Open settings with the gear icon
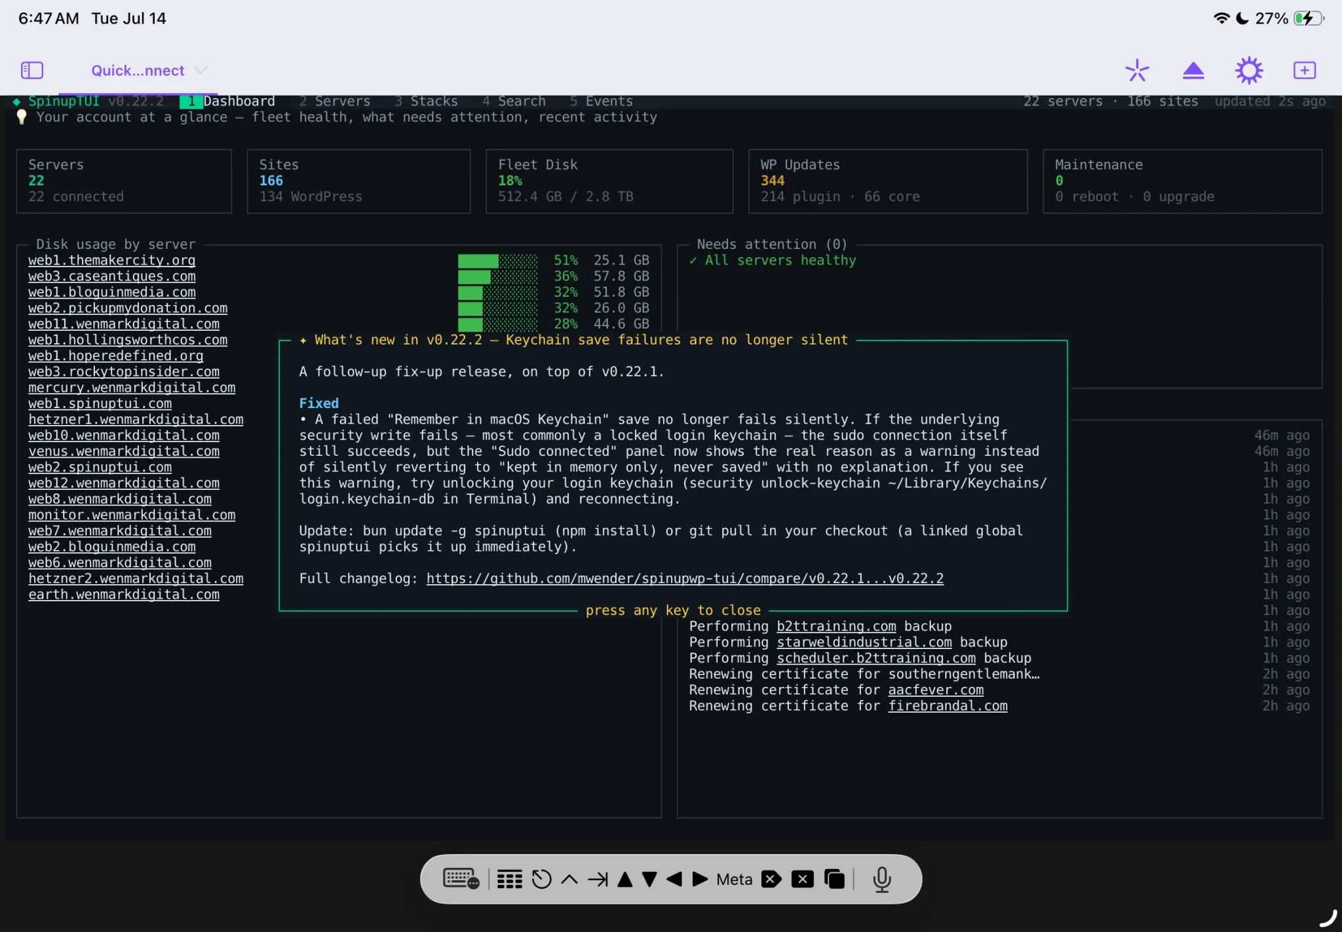This screenshot has height=932, width=1342. pos(1249,70)
